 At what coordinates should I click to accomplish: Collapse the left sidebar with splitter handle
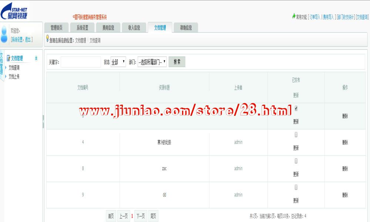(x=43, y=121)
